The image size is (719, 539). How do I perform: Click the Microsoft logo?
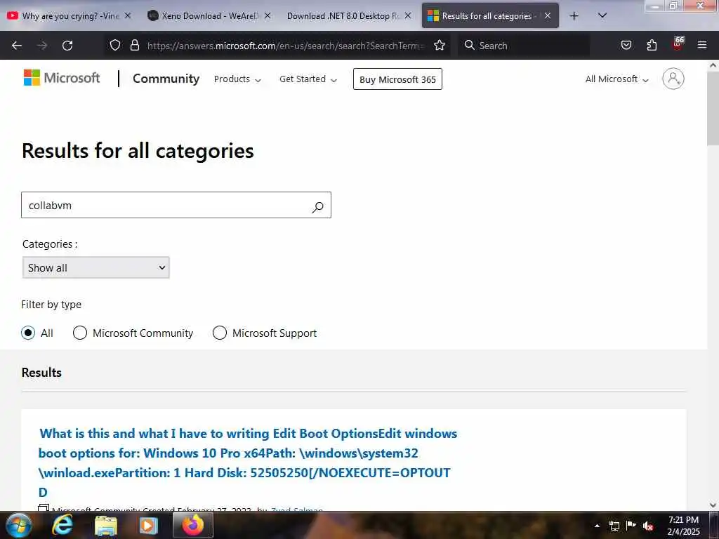62,78
